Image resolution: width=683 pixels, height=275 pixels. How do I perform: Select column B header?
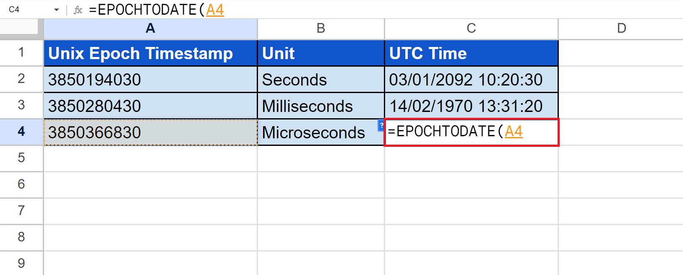point(321,29)
